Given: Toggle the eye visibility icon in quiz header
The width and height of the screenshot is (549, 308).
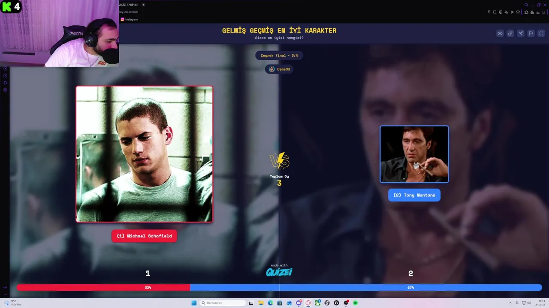Looking at the screenshot, I should (500, 33).
